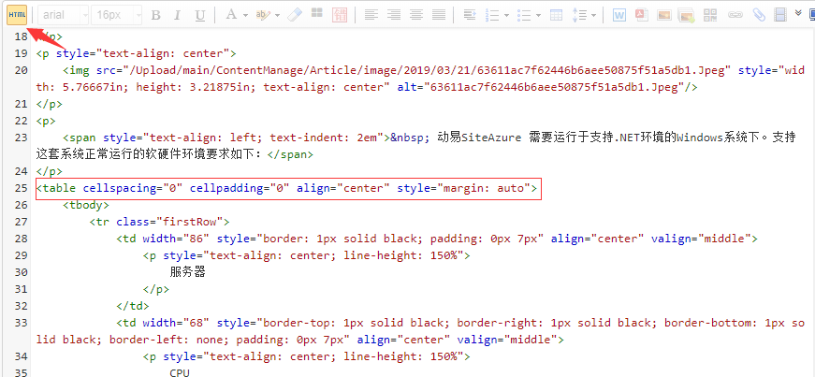This screenshot has width=815, height=377.
Task: Open the font color dropdown arrow
Action: (x=245, y=15)
